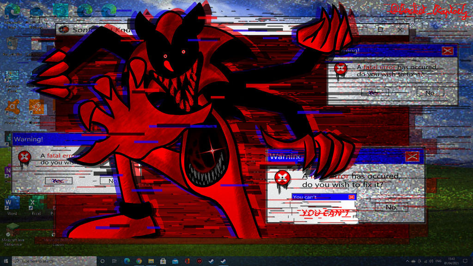This screenshot has width=473, height=266.
Task: Launch Steam from the taskbar
Action: (x=211, y=260)
